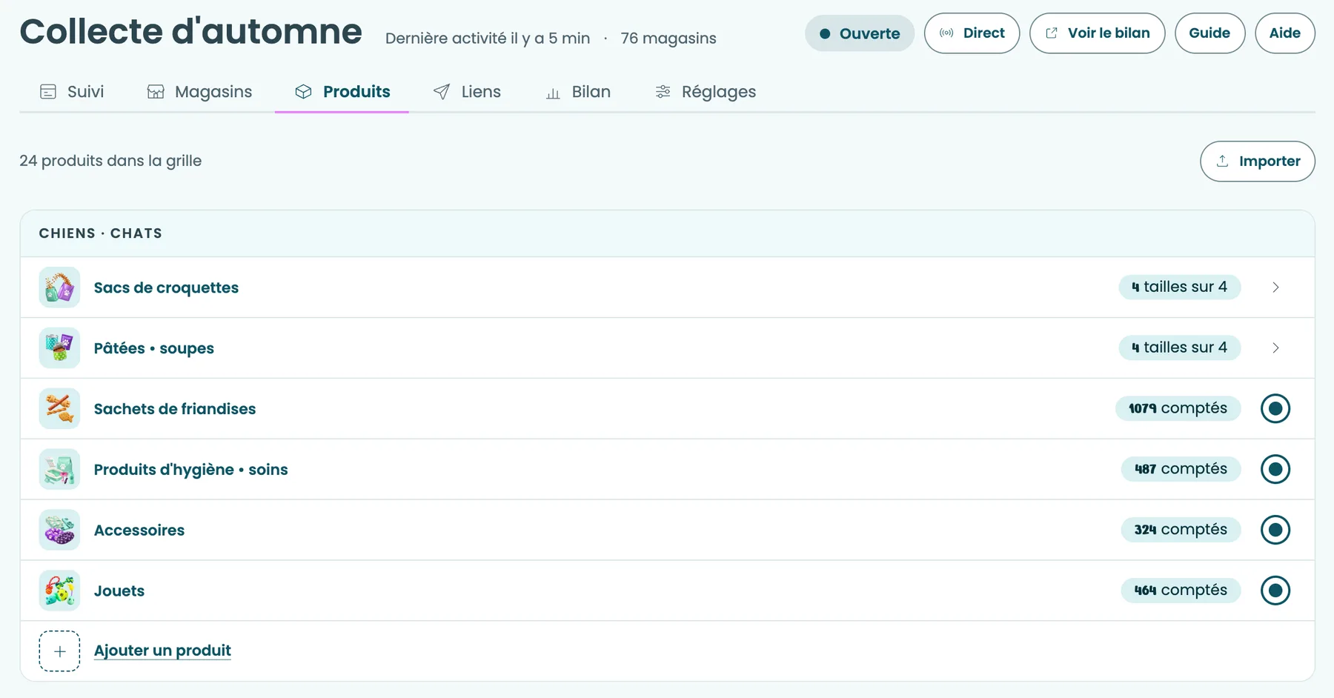This screenshot has height=698, width=1334.
Task: Click the Suivi tab list icon
Action: (48, 92)
